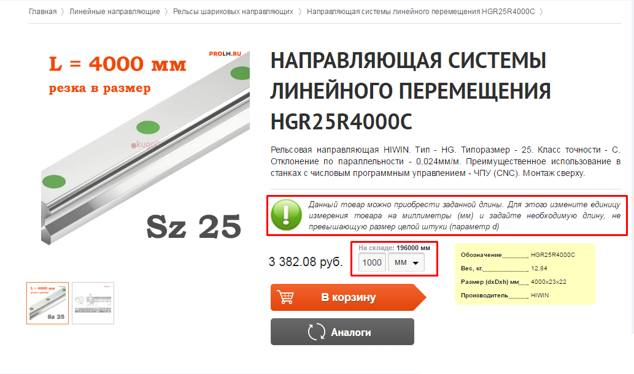
Task: Select the technical drawing thumbnail
Action: pos(93,303)
